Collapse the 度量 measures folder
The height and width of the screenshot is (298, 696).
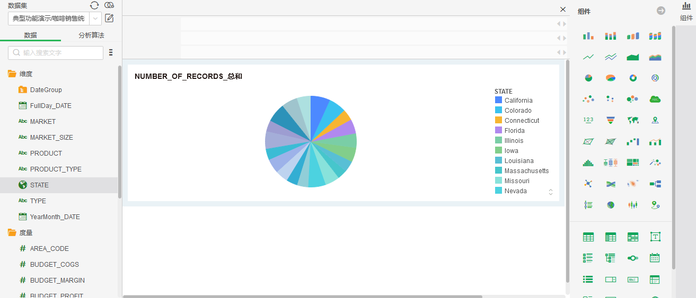12,232
